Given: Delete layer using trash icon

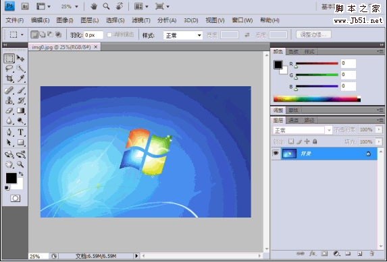Looking at the screenshot, I should 371,253.
